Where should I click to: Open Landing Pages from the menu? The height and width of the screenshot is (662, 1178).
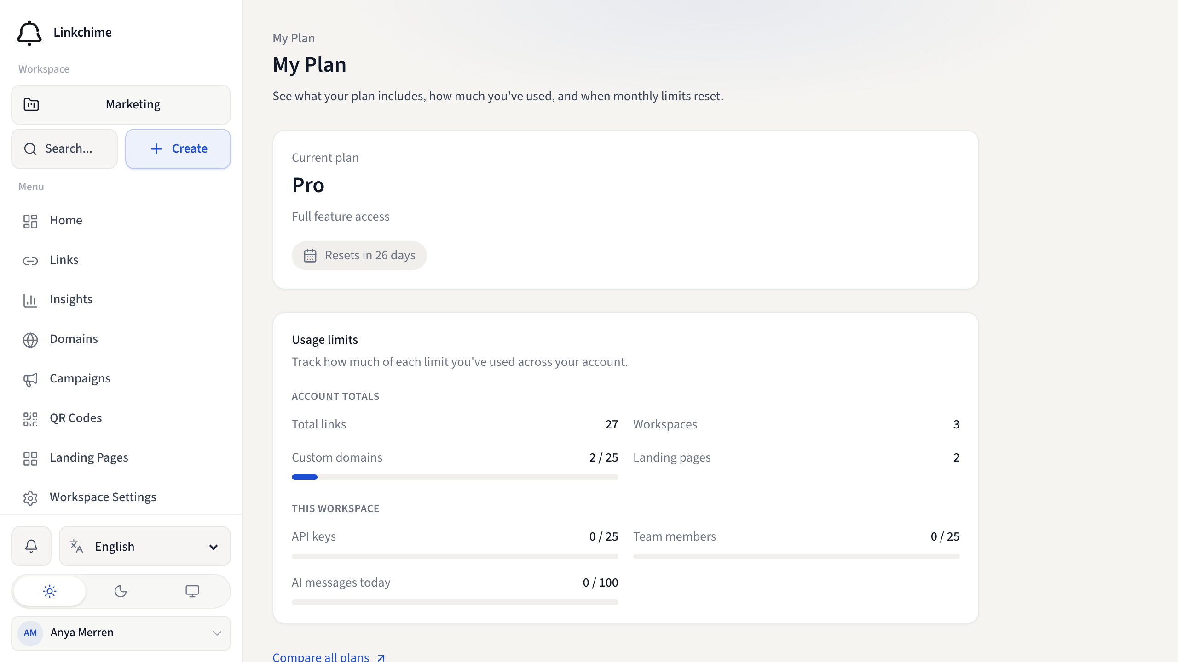pos(121,458)
